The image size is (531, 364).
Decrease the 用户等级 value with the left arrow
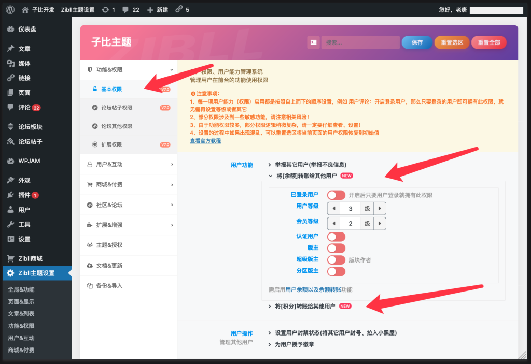coord(334,208)
